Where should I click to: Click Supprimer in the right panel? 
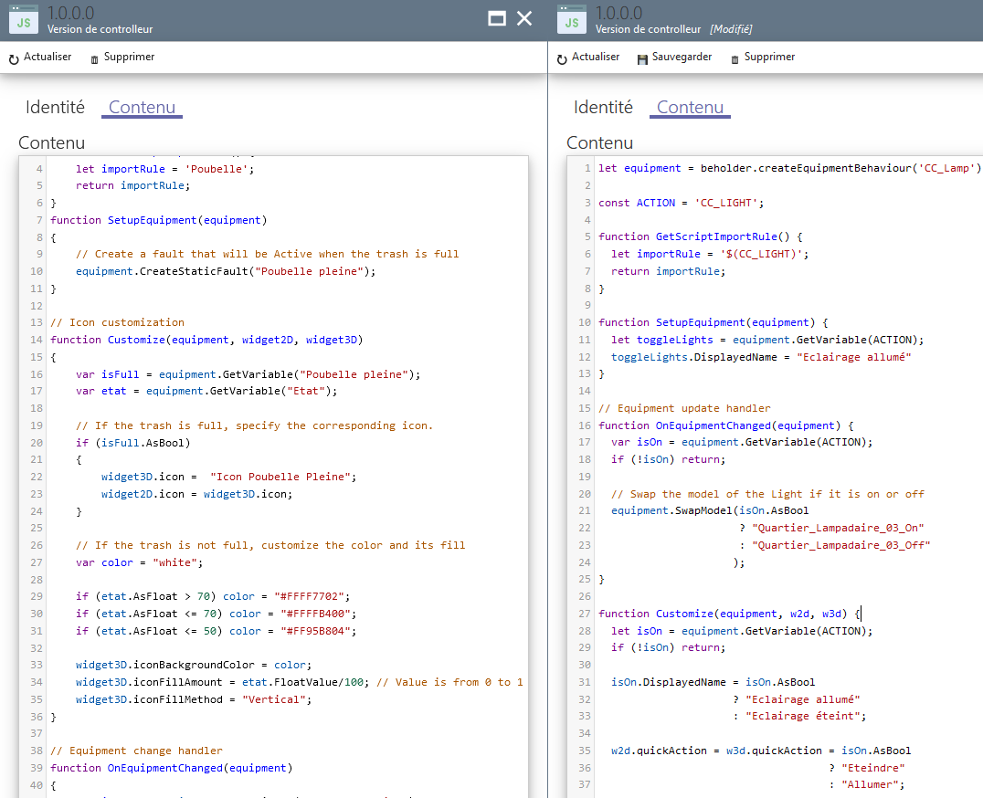click(x=770, y=57)
